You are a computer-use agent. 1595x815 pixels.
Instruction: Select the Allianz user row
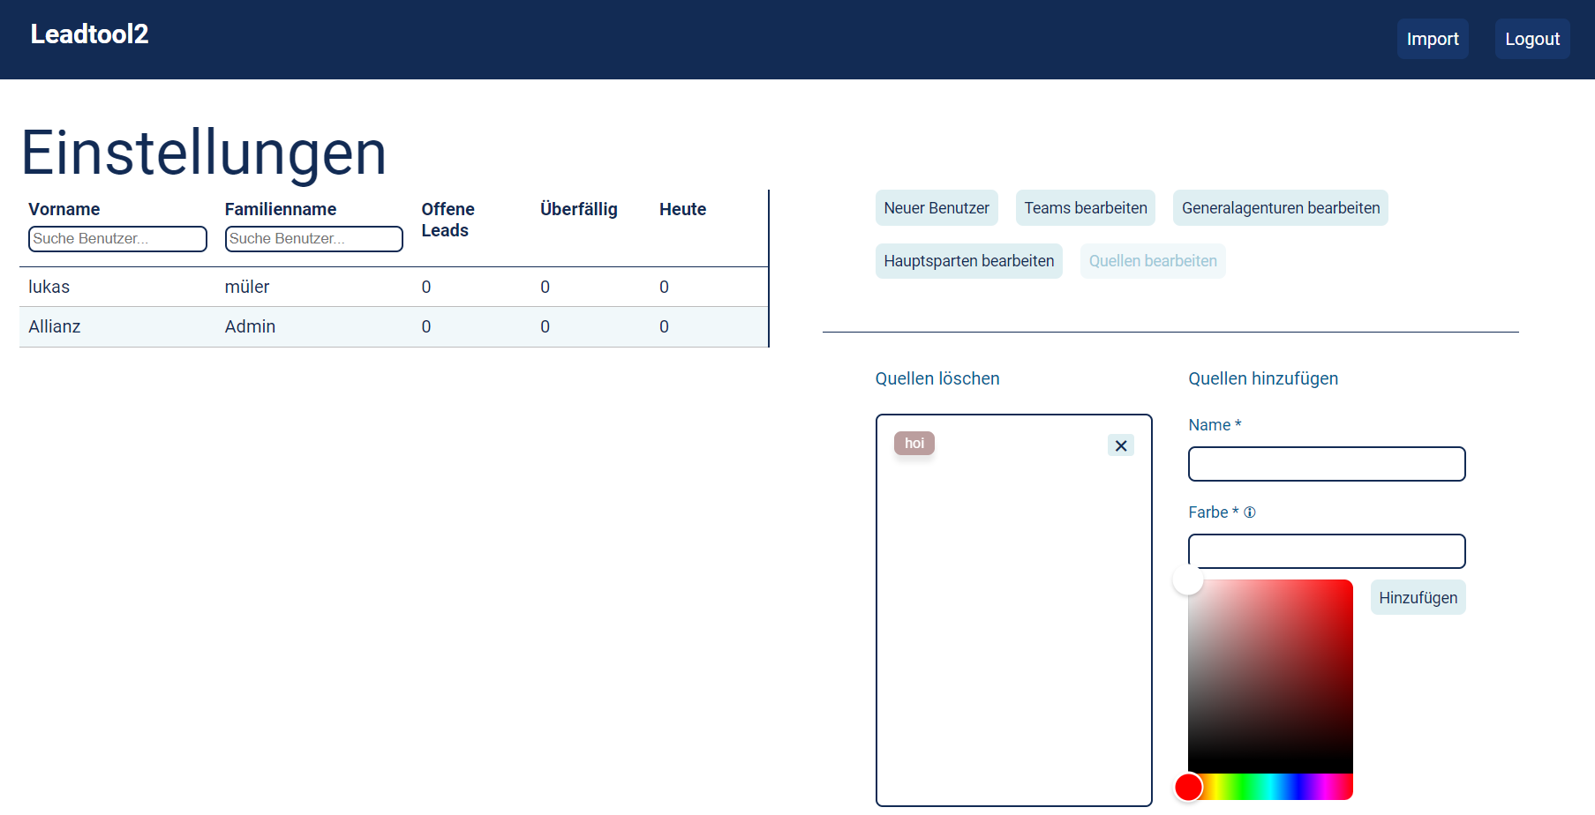(394, 326)
